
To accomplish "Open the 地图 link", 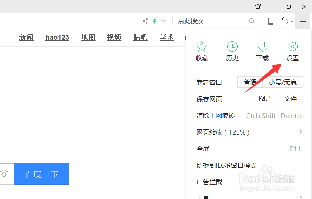I will click(x=88, y=37).
